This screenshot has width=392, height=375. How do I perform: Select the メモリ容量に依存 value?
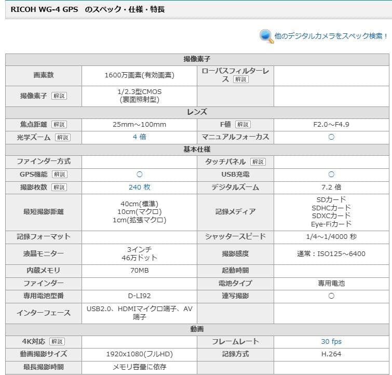(x=139, y=367)
